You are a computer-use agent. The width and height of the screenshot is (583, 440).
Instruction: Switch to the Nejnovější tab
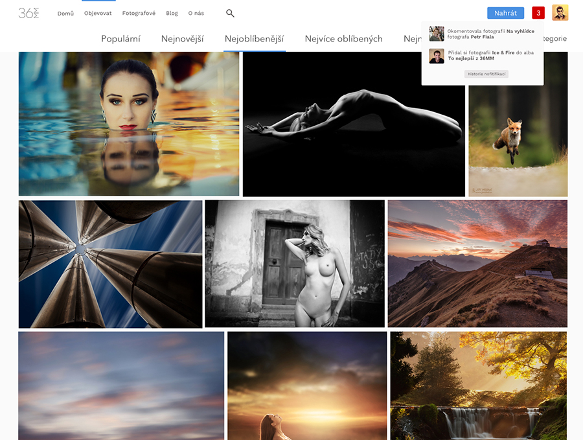(182, 39)
